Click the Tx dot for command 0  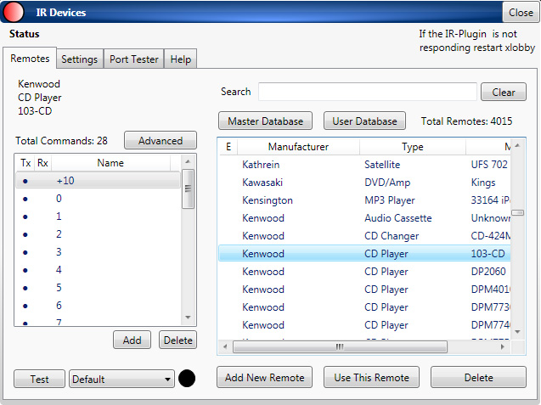click(x=25, y=199)
